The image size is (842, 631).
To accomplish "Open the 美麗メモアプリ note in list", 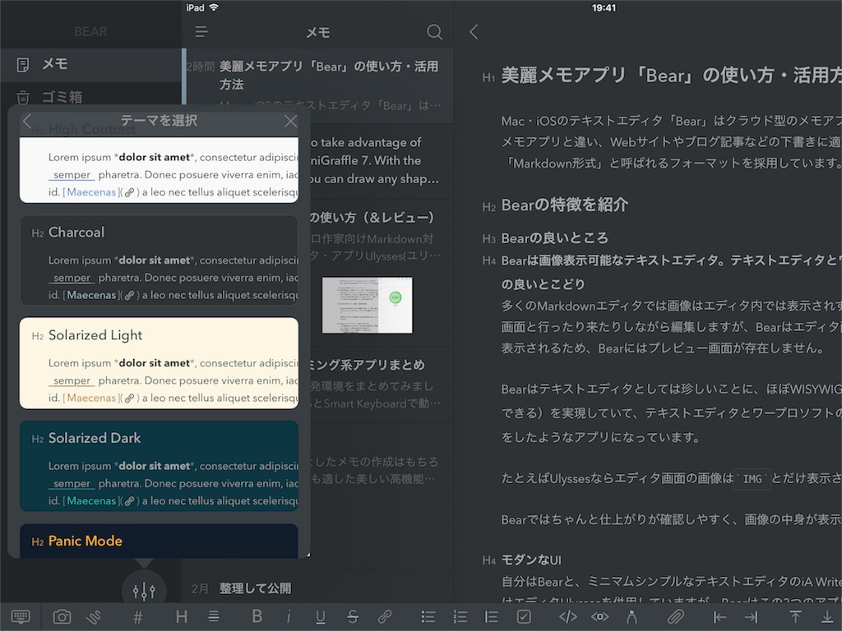I will pyautogui.click(x=318, y=85).
